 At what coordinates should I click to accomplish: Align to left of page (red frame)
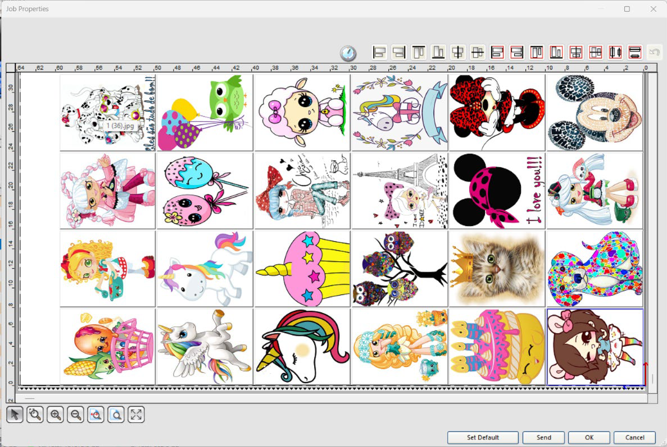(497, 53)
